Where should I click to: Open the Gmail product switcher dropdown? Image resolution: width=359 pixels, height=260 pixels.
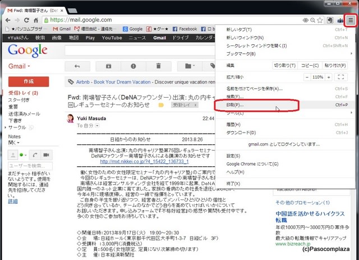(x=19, y=66)
